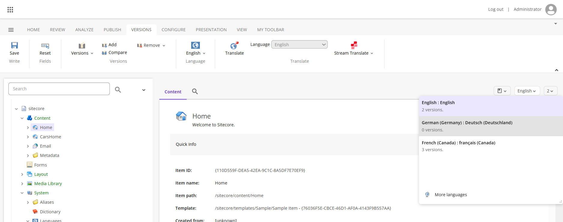Open the English language selector button

pyautogui.click(x=527, y=91)
